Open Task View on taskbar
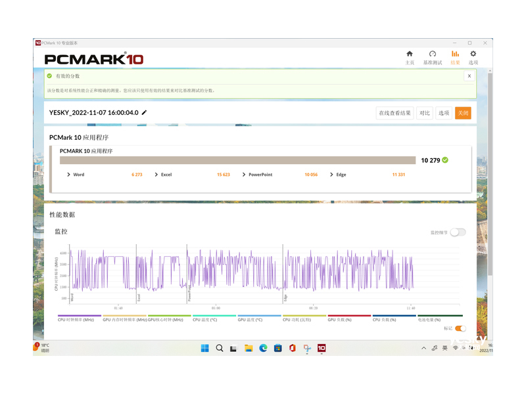This screenshot has height=394, width=526. (x=233, y=349)
